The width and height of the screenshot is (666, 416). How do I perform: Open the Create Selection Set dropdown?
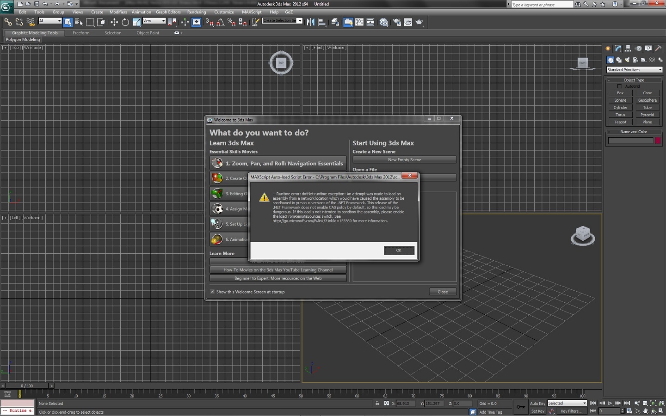tap(283, 21)
